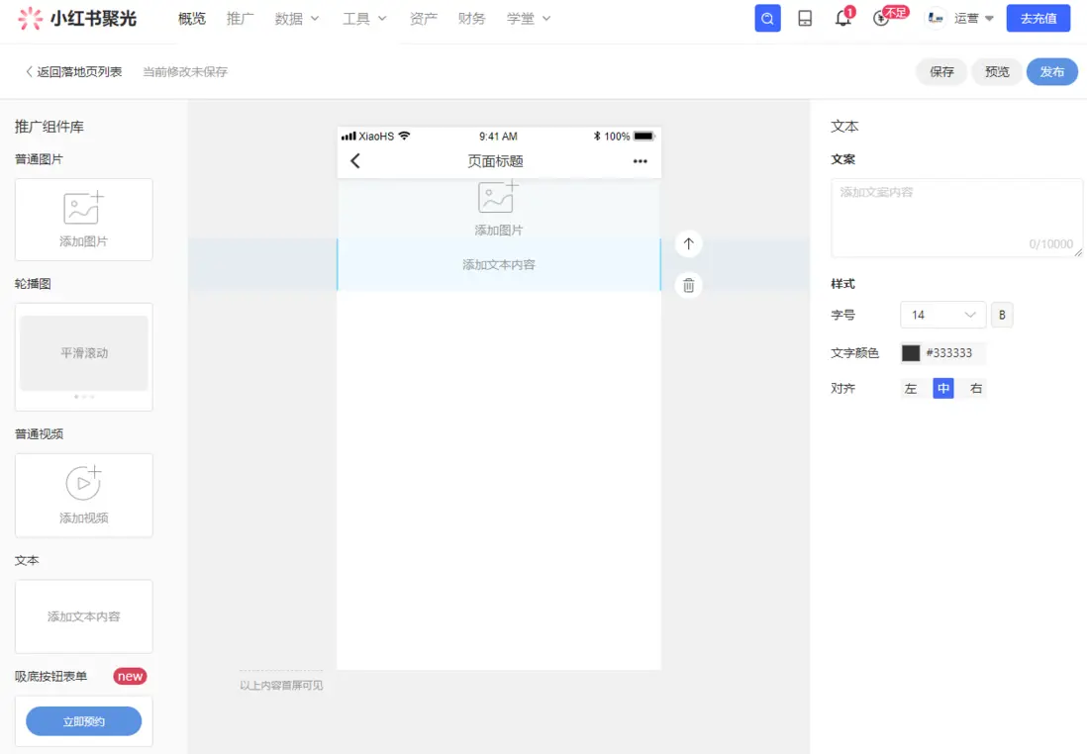Open the bookmark/document icon in header
This screenshot has width=1087, height=754.
tap(805, 19)
